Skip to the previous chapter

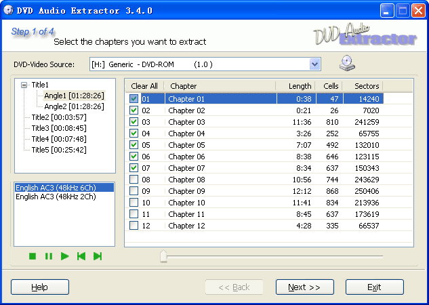coord(81,256)
